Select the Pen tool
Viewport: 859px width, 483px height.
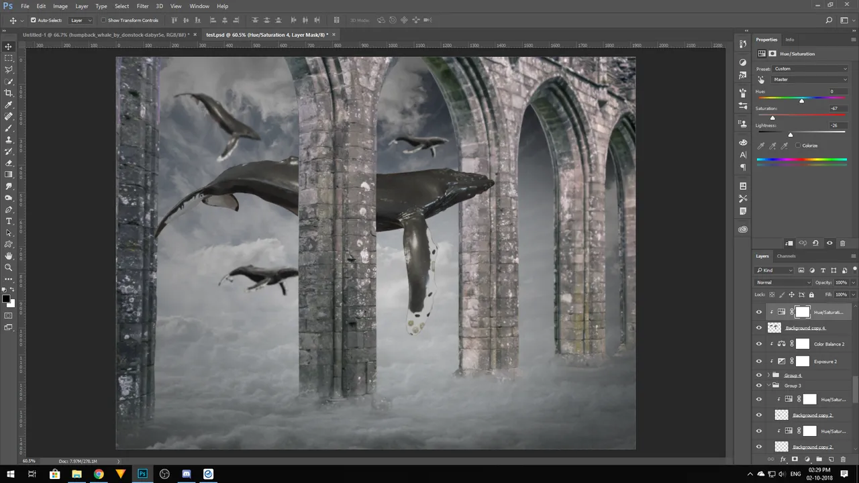9,209
